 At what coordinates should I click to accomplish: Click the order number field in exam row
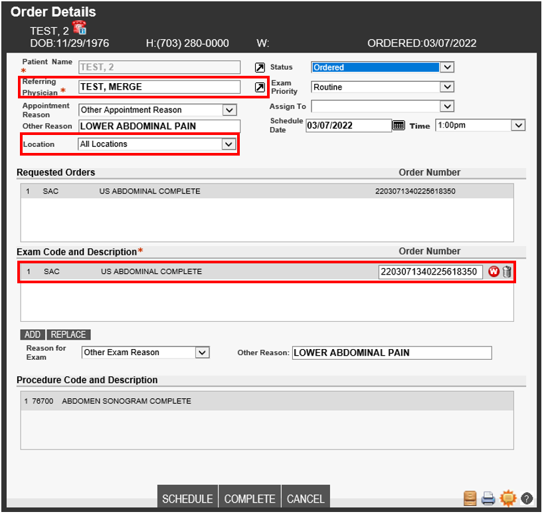click(x=430, y=271)
